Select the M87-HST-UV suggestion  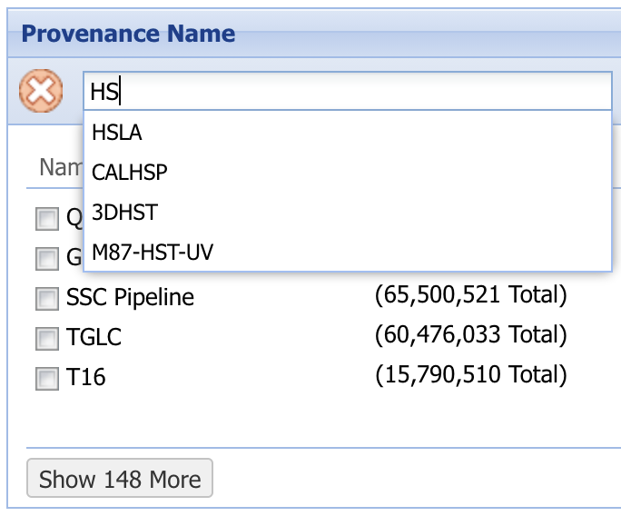click(x=153, y=252)
